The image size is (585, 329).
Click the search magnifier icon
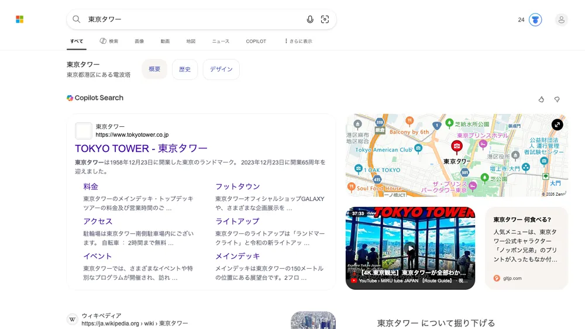pyautogui.click(x=77, y=19)
